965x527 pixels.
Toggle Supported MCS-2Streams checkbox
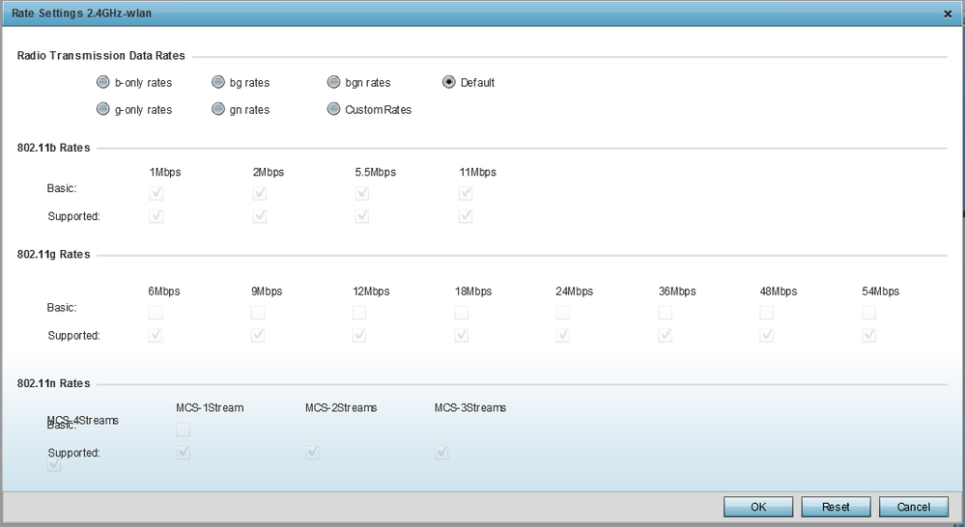312,452
